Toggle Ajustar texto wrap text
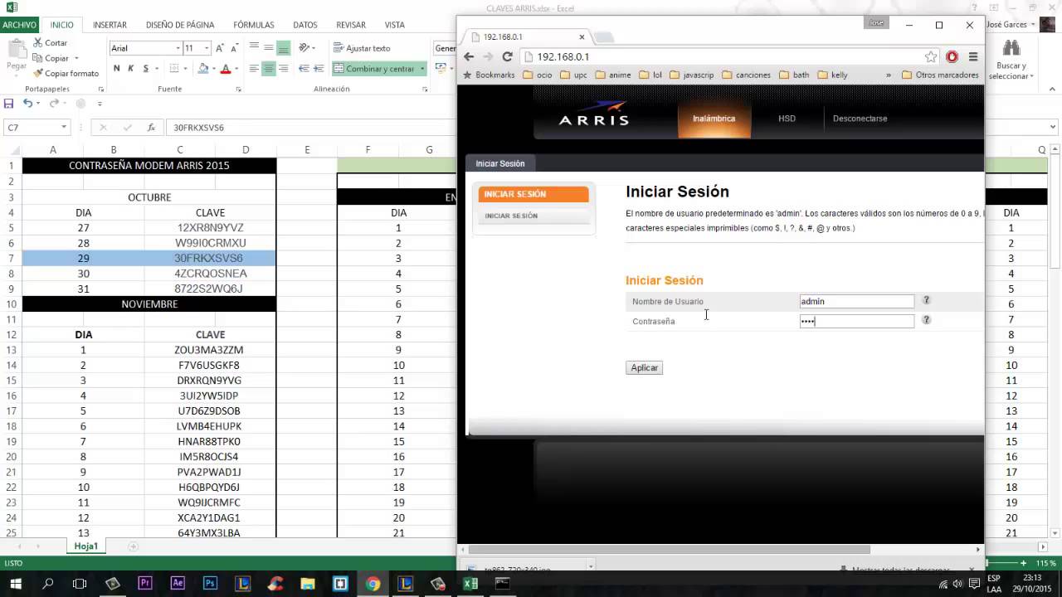1062x597 pixels. tap(362, 48)
